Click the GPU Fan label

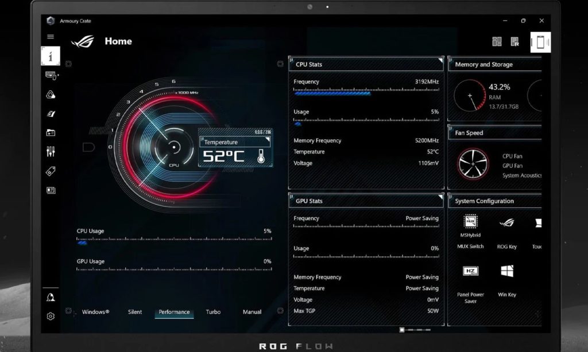(512, 166)
